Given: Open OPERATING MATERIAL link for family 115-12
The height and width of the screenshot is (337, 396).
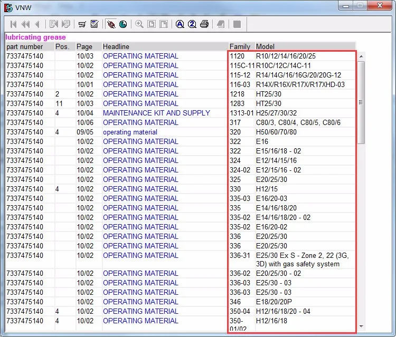Looking at the screenshot, I should [x=140, y=75].
